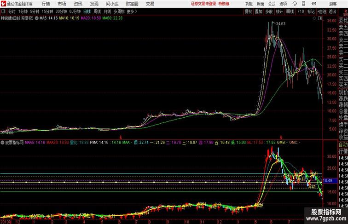The image size is (348, 224).
Task: Switch to 分时 chart period
Action: coord(12,11)
